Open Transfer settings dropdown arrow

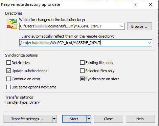[54, 119]
